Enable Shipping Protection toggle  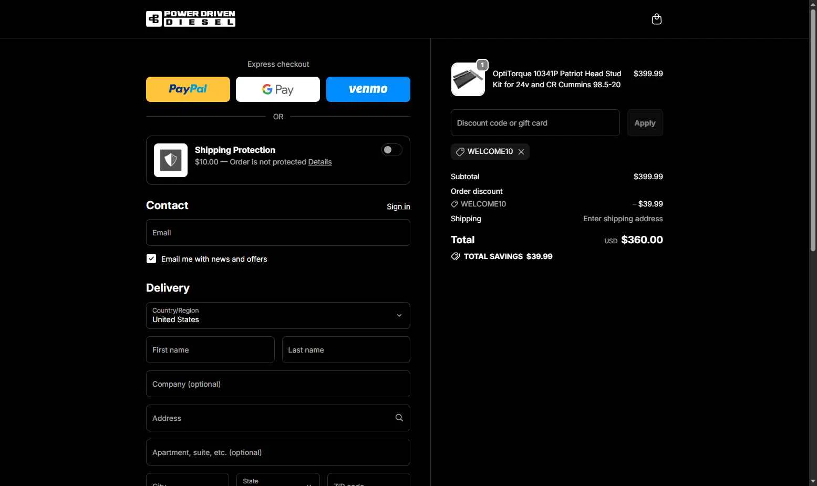click(392, 150)
